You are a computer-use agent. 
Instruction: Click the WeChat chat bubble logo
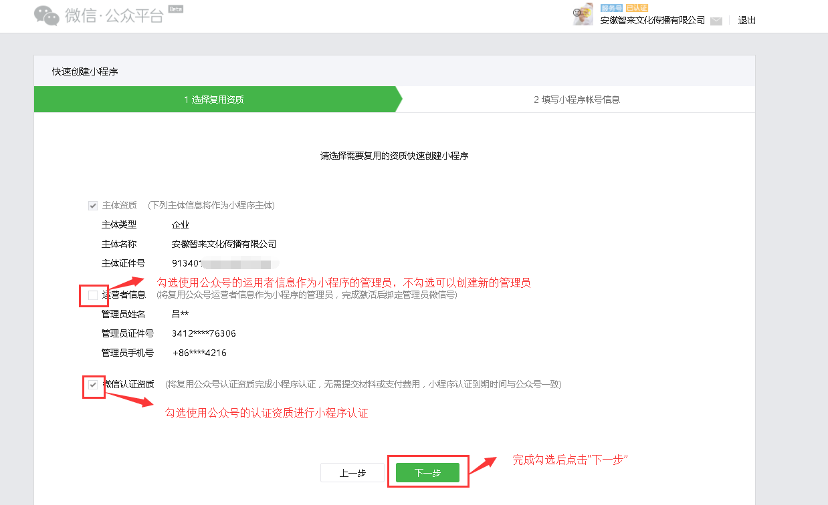pyautogui.click(x=47, y=15)
